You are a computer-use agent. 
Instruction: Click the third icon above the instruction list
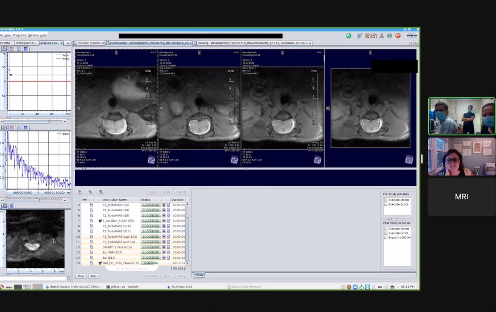[x=100, y=192]
